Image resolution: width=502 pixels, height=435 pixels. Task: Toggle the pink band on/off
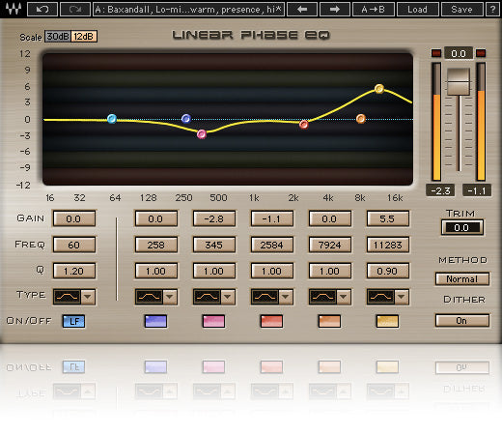tap(213, 321)
